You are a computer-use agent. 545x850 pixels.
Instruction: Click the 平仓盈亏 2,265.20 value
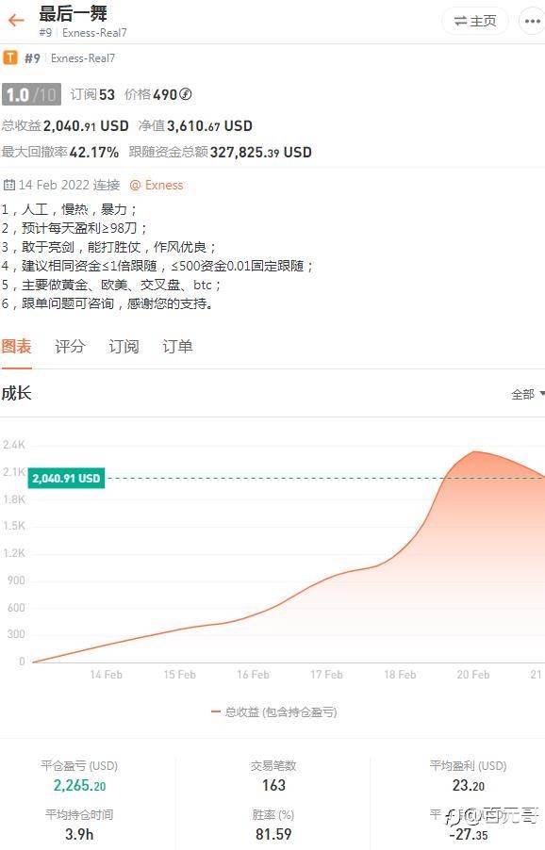coord(80,786)
